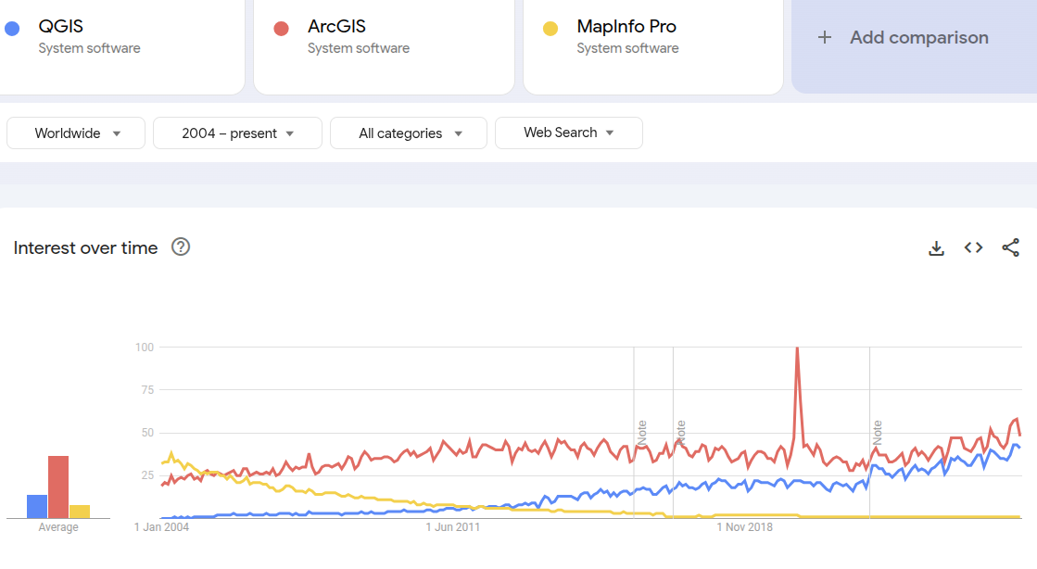
Task: Click the ArcGIS peak spike at 100
Action: click(x=797, y=349)
